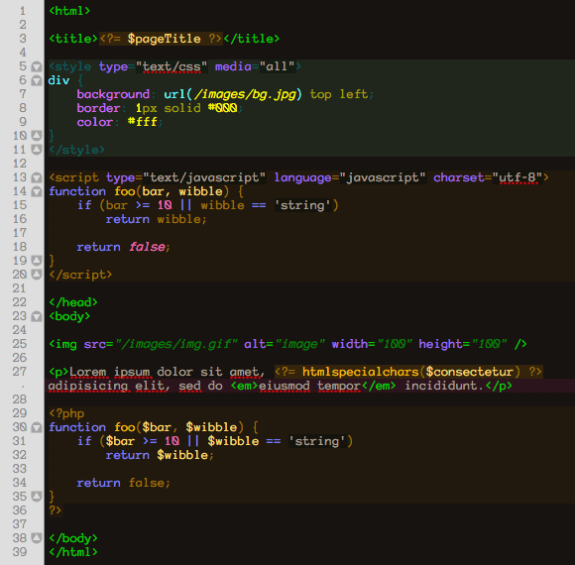
Task: Click the border CSS property
Action: (98, 108)
